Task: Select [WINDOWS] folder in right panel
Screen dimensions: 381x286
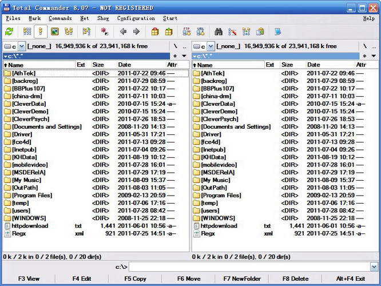Action: click(285, 218)
